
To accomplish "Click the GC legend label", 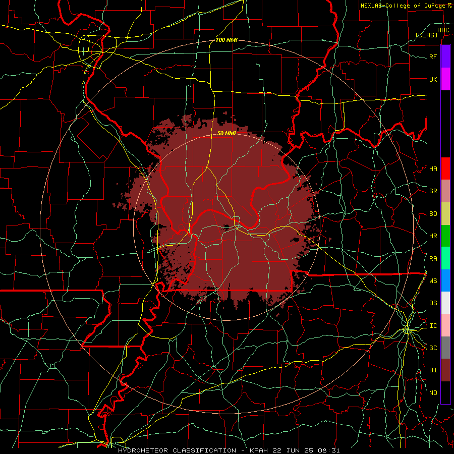I will click(433, 348).
